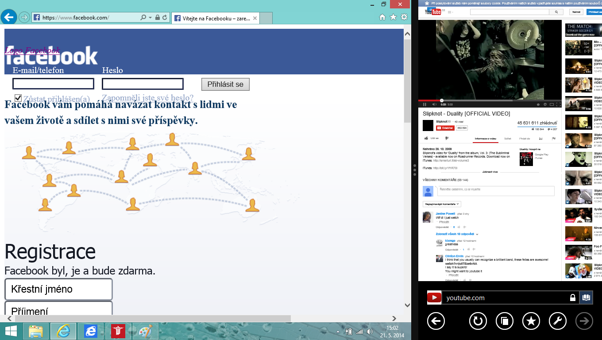This screenshot has width=602, height=340.
Task: Open favorites star in the right-pane browser
Action: pyautogui.click(x=531, y=321)
